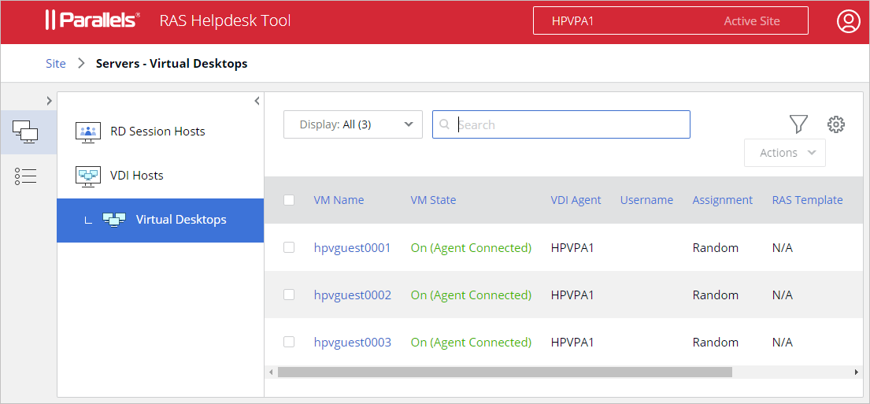Image resolution: width=870 pixels, height=404 pixels.
Task: Check the hpvguest0002 row checkbox
Action: tap(289, 295)
